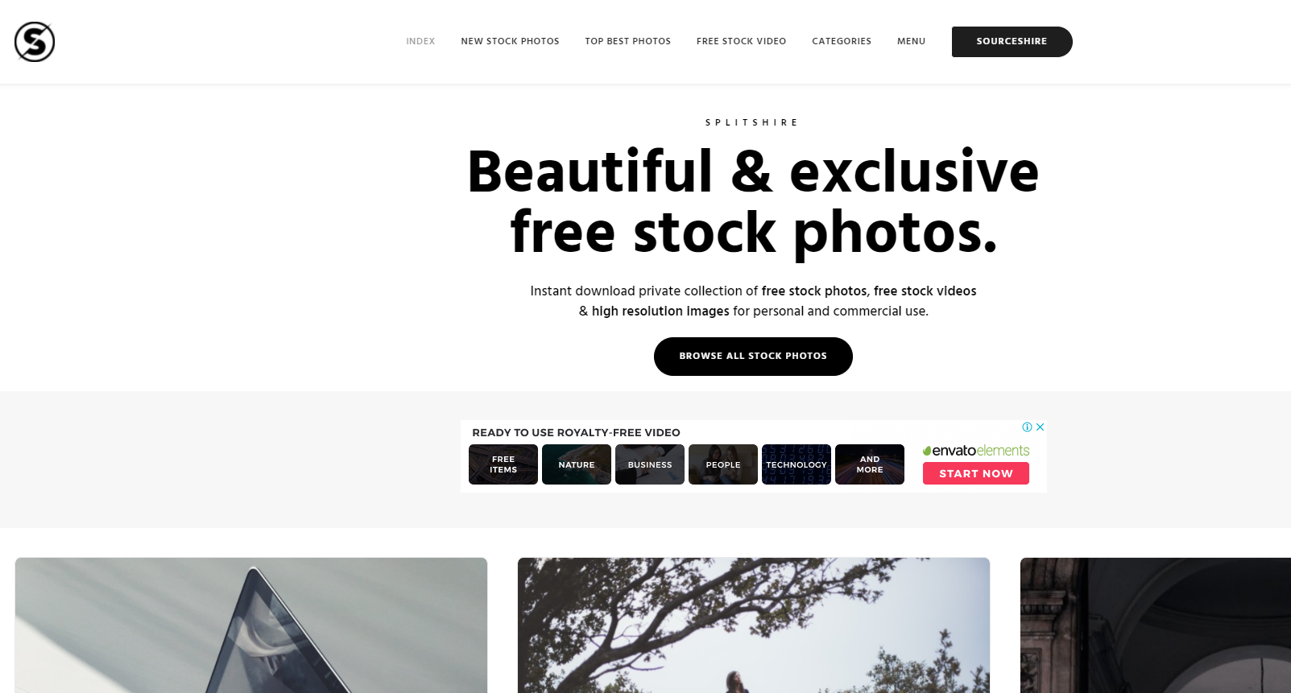Click the Sourceshire button
Image resolution: width=1291 pixels, height=693 pixels.
click(x=1012, y=42)
